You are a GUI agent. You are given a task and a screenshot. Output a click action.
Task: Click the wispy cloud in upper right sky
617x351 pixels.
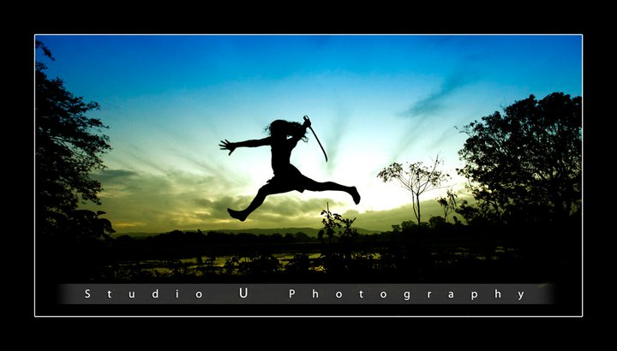(437, 96)
